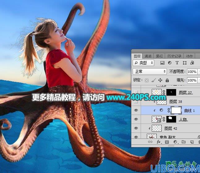
Task: Open the 正常 blend mode dropdown
Action: [x=150, y=72]
